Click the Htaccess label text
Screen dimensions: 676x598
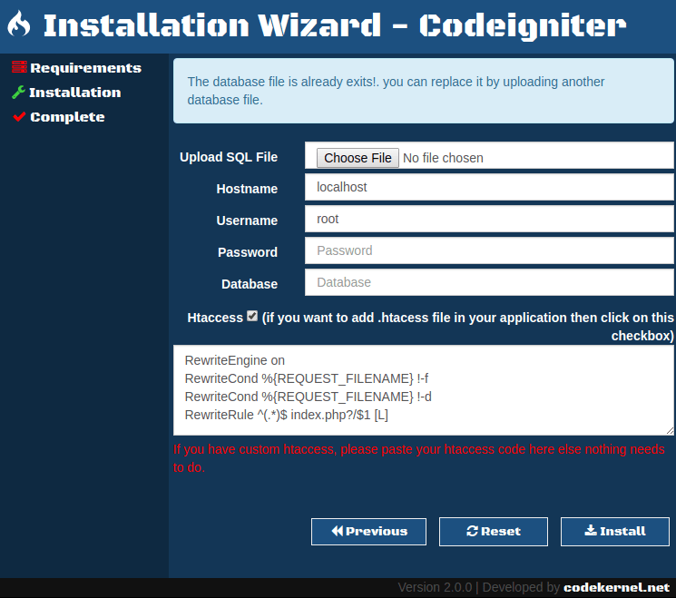coord(215,318)
